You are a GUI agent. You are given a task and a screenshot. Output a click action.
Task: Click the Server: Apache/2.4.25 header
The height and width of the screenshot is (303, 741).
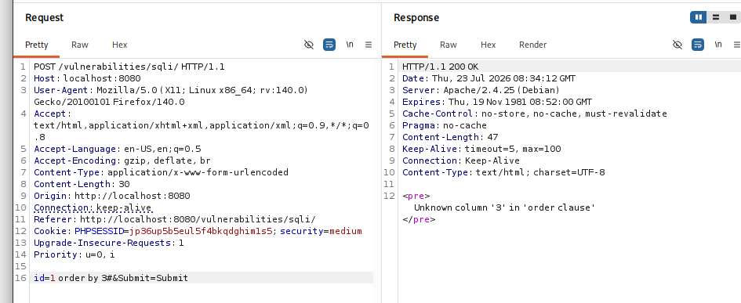tap(481, 90)
